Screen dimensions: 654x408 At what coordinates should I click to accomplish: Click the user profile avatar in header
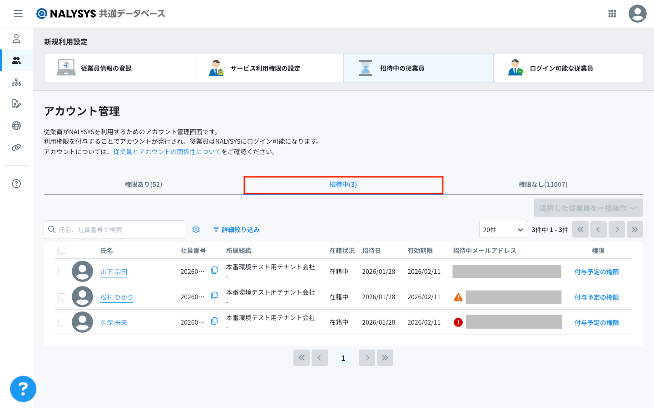tap(637, 14)
